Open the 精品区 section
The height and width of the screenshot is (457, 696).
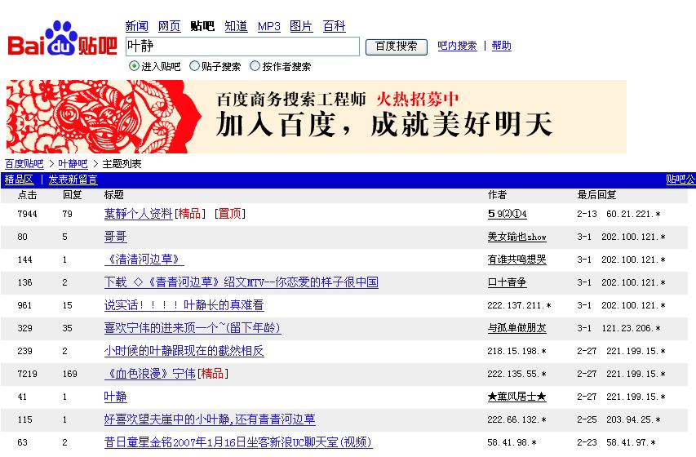coord(19,180)
